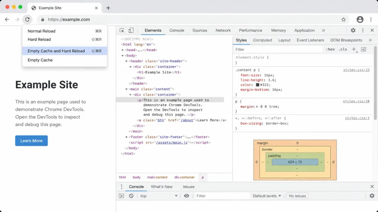Open console settings gear

click(x=372, y=196)
